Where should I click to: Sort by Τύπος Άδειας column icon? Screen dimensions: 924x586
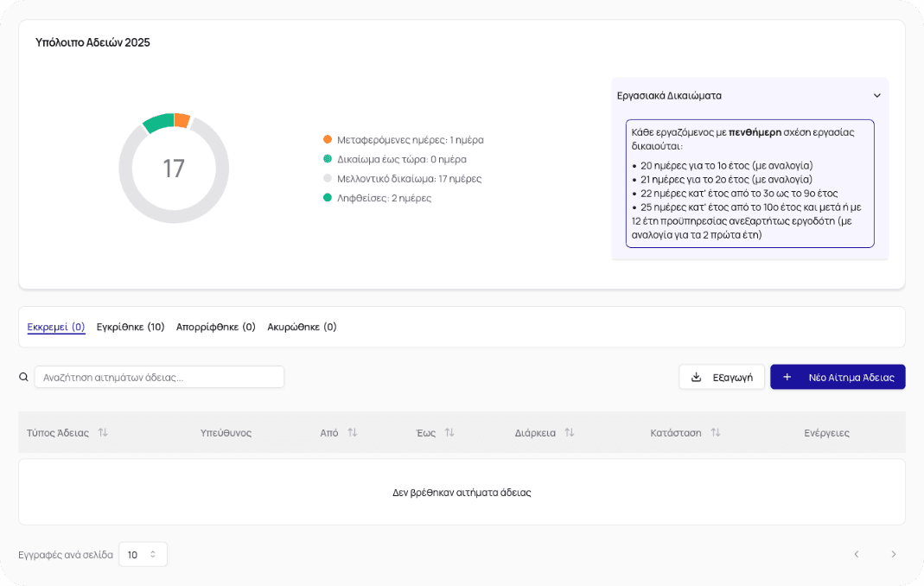pos(103,432)
